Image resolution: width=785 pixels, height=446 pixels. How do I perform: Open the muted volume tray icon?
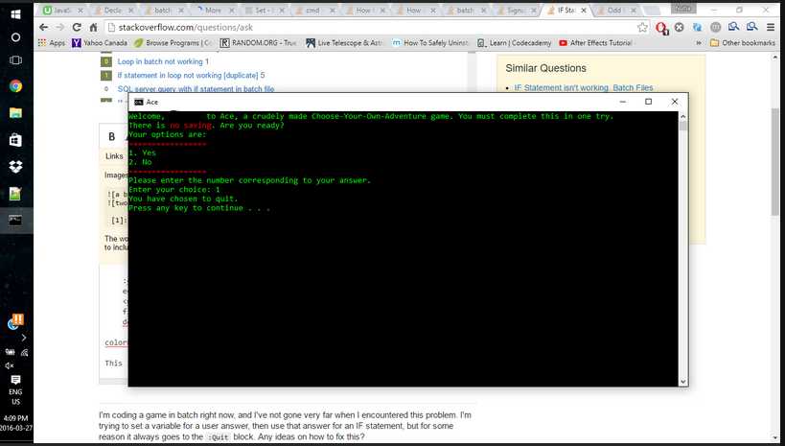(x=9, y=365)
